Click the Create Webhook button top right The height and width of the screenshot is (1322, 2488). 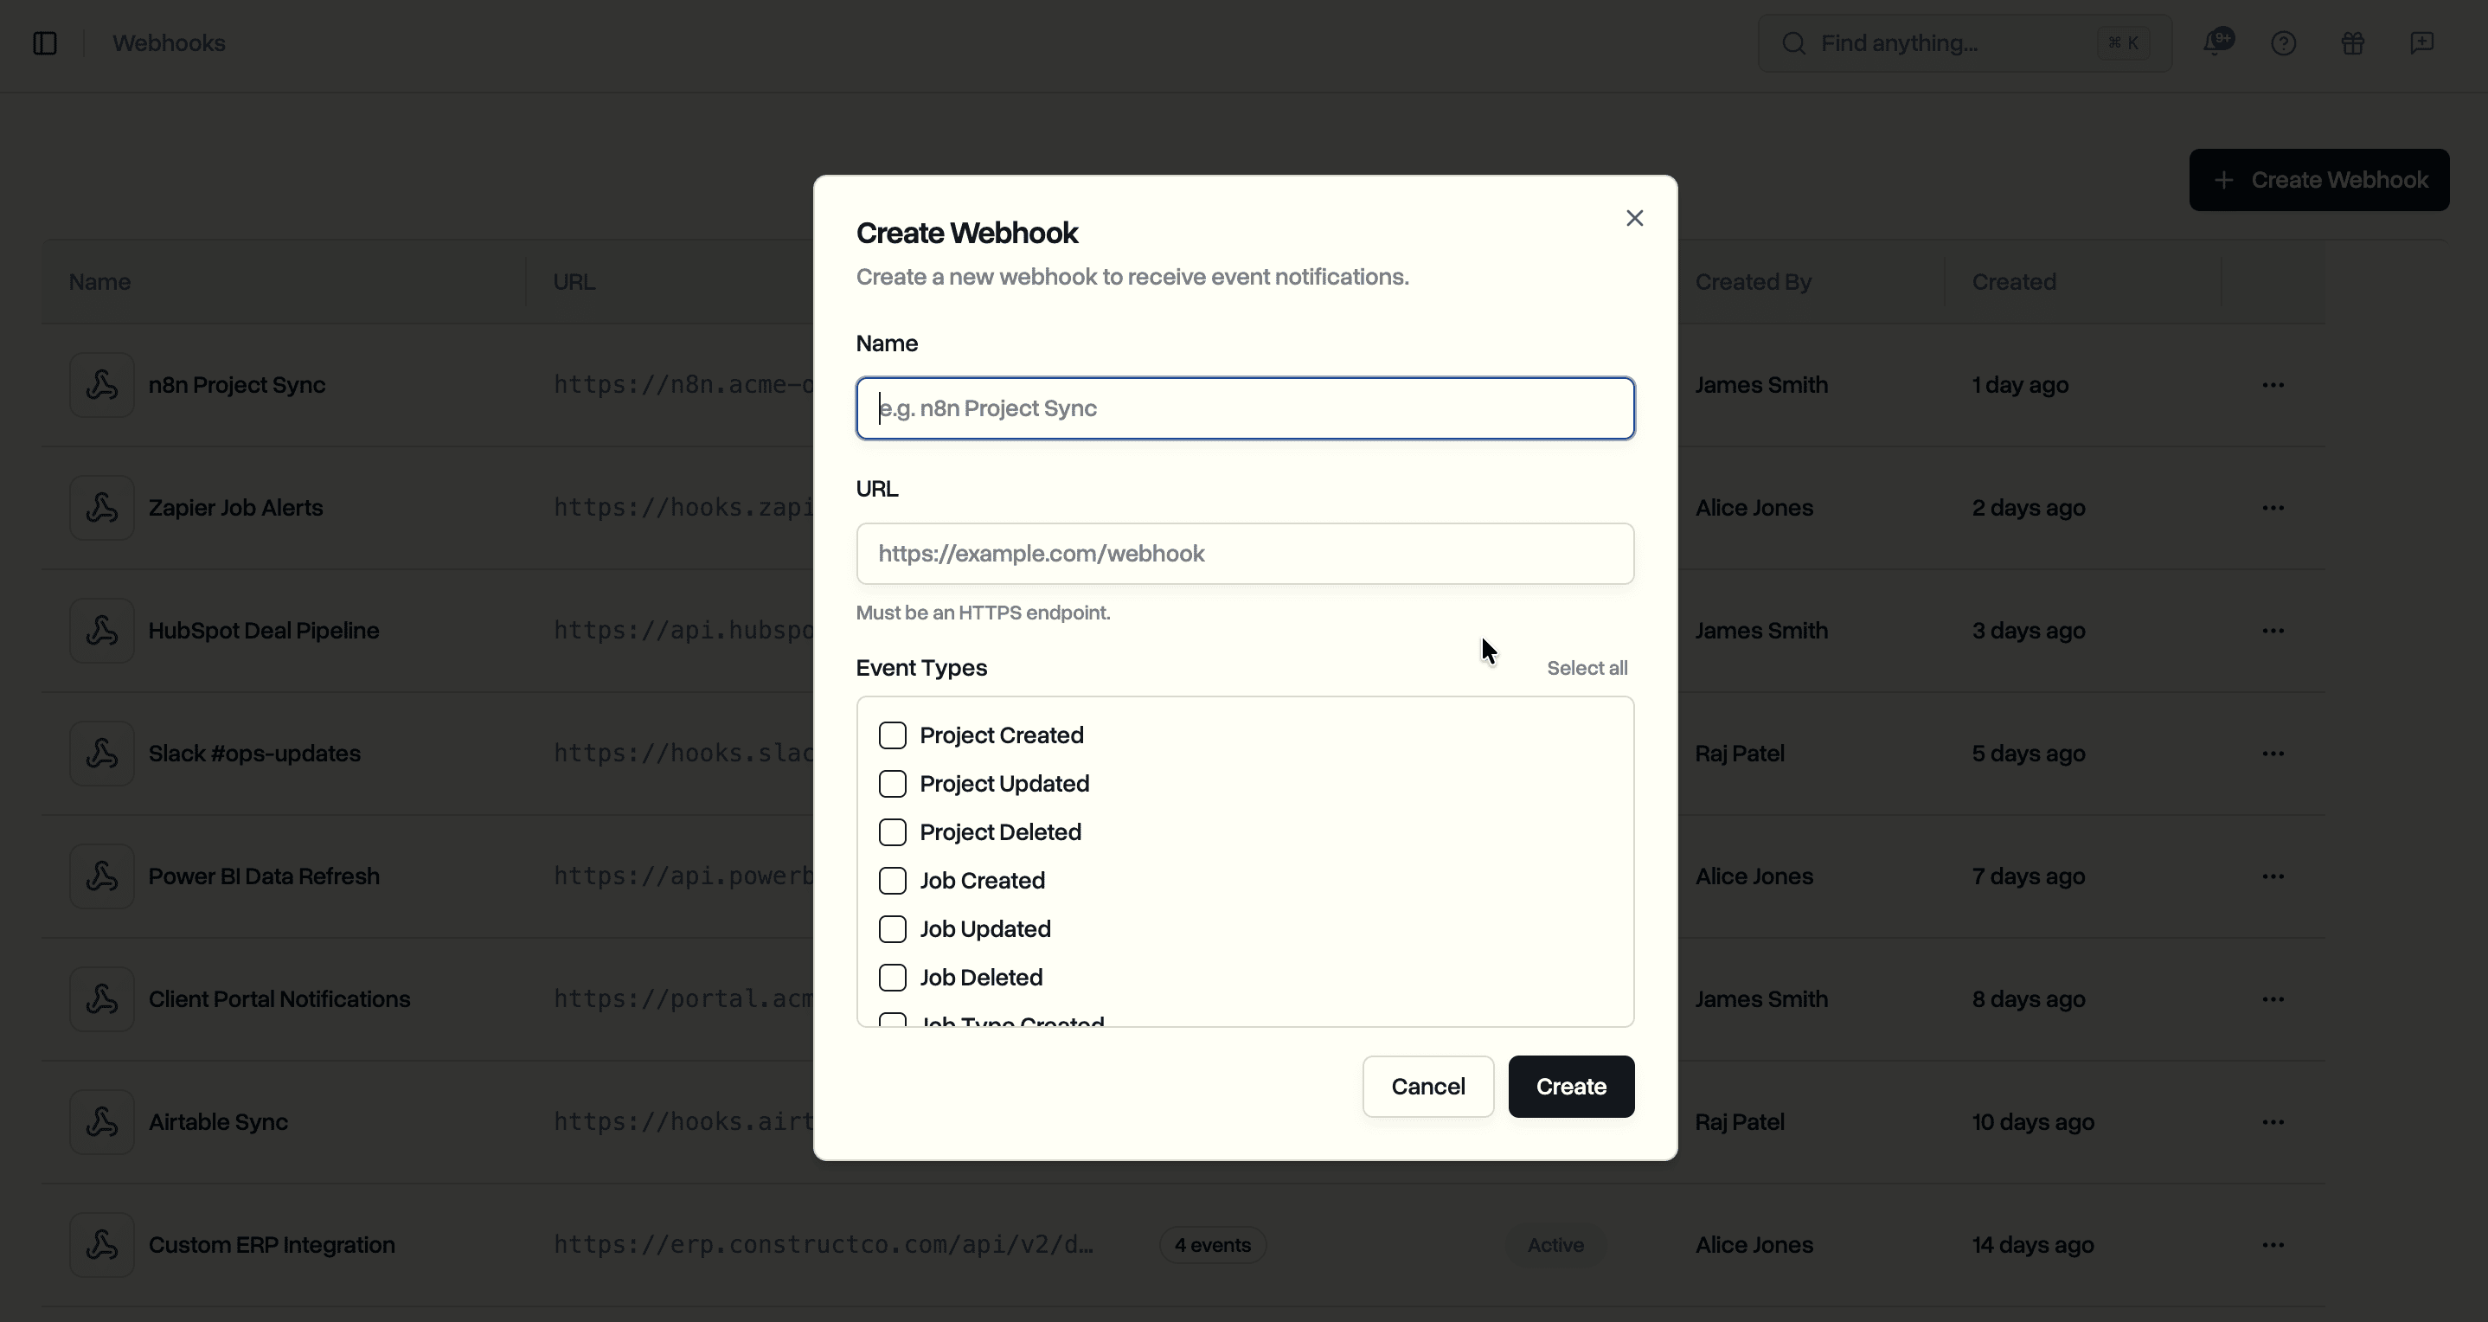2319,180
